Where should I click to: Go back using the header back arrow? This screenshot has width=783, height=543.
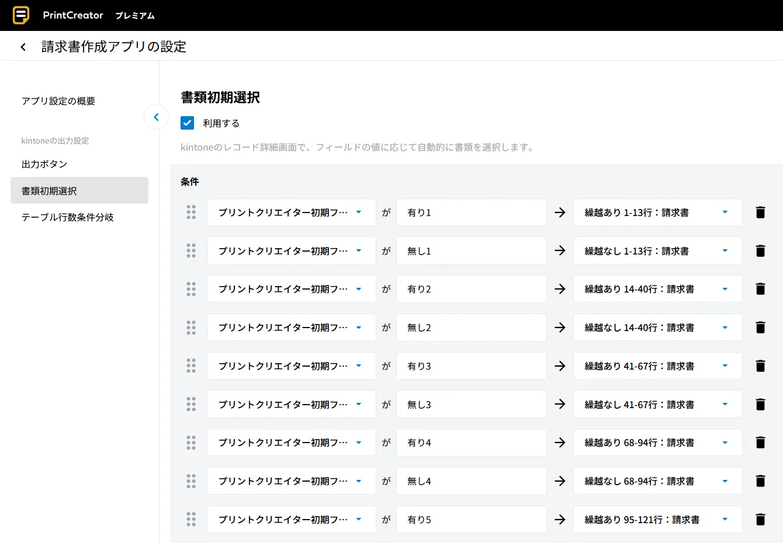pyautogui.click(x=23, y=47)
